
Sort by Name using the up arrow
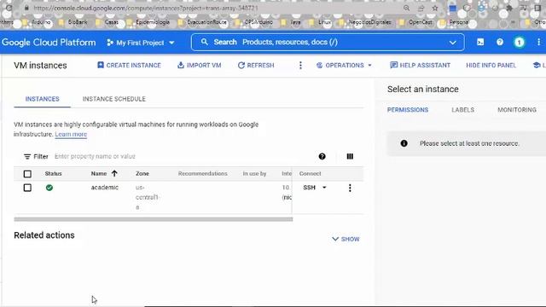pyautogui.click(x=114, y=173)
